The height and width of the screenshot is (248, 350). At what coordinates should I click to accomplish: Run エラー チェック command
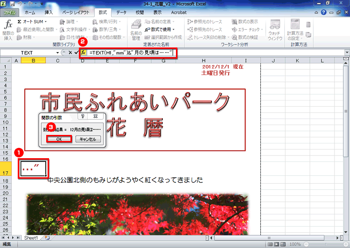point(247,29)
